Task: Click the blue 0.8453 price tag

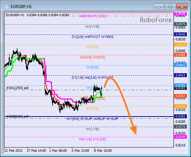Action: 180,65
